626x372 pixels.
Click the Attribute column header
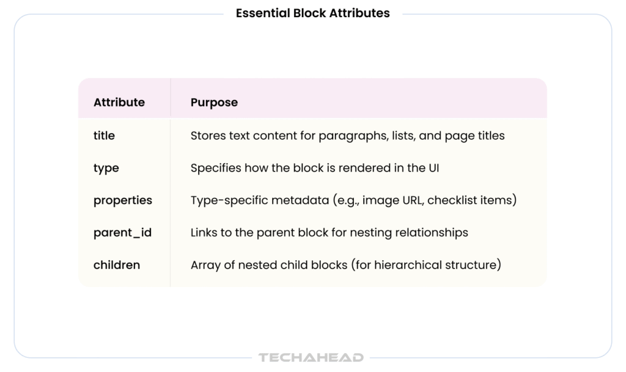click(x=119, y=102)
